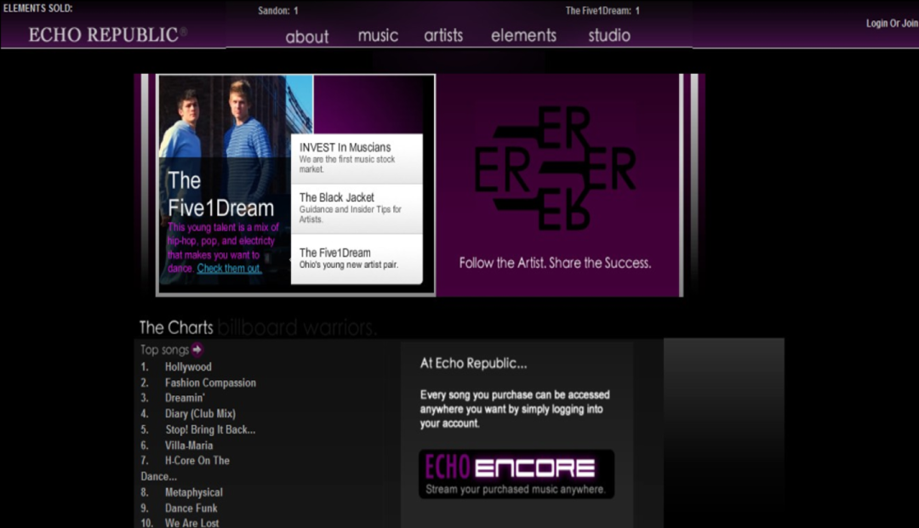This screenshot has height=528, width=919.
Task: Open the Top songs heading
Action: (x=164, y=349)
